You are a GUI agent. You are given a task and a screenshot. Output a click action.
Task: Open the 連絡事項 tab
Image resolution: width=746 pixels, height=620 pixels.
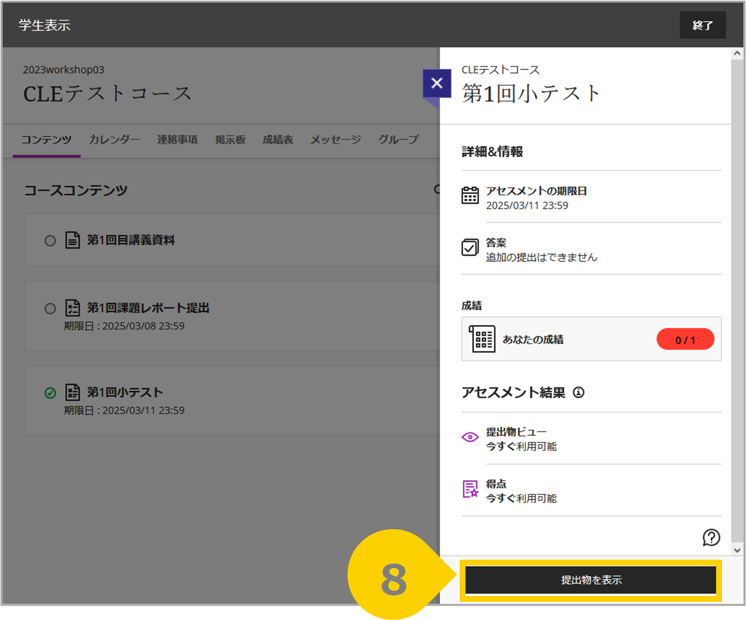pos(177,139)
